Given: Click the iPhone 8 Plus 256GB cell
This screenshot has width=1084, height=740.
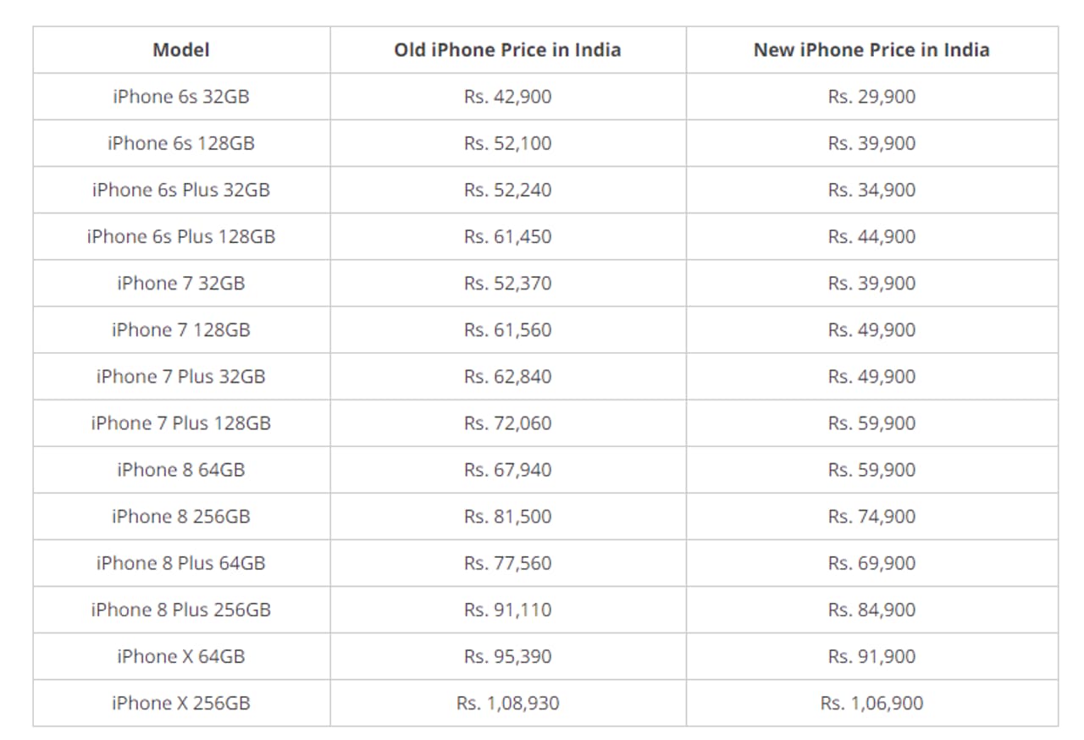Looking at the screenshot, I should click(x=181, y=610).
